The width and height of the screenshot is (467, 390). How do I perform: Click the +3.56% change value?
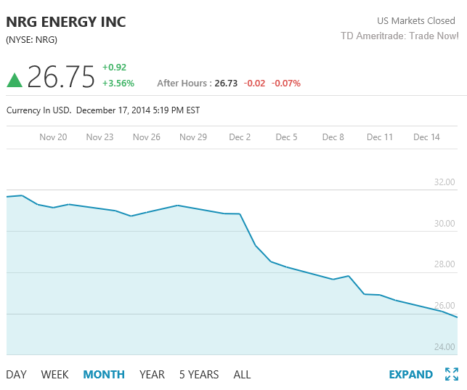click(x=118, y=83)
